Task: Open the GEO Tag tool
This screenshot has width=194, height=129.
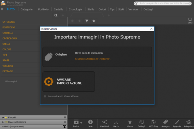Action: click(x=153, y=123)
